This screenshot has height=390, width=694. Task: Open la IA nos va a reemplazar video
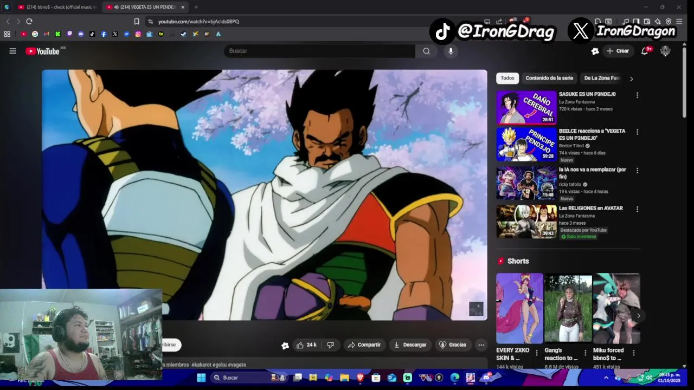pyautogui.click(x=526, y=183)
